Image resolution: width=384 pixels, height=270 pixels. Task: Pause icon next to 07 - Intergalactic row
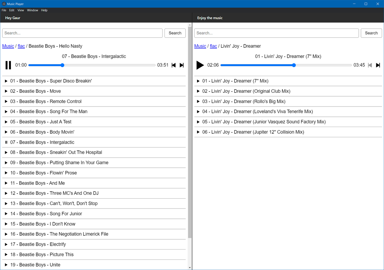[x=6, y=142]
